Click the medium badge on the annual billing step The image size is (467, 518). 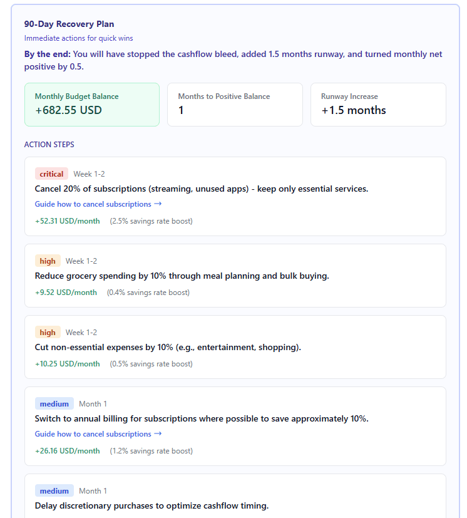pyautogui.click(x=54, y=404)
